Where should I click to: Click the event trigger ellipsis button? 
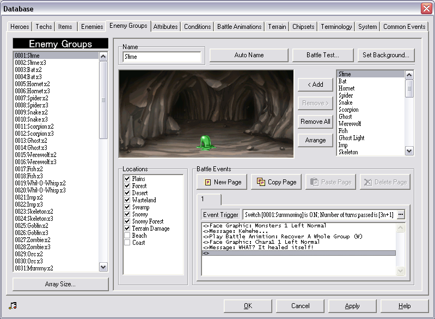tap(401, 214)
